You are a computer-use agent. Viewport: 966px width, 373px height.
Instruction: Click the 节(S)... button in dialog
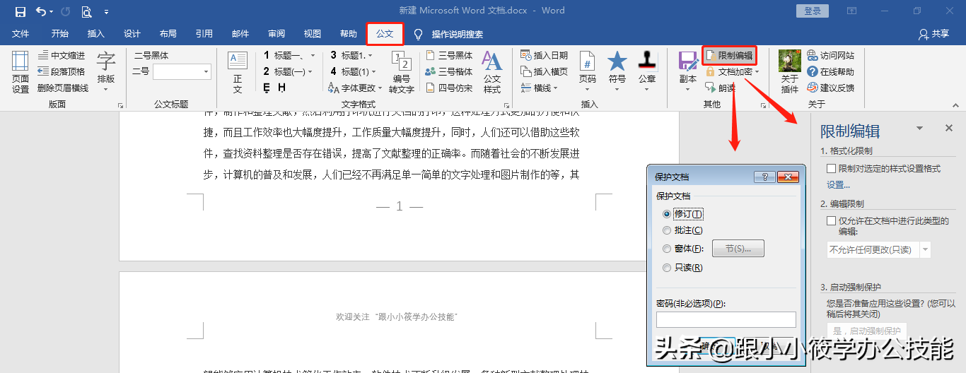tap(738, 249)
